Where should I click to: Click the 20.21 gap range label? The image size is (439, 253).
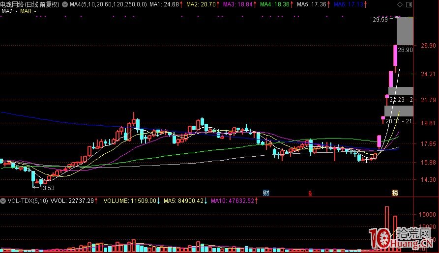[x=399, y=121]
